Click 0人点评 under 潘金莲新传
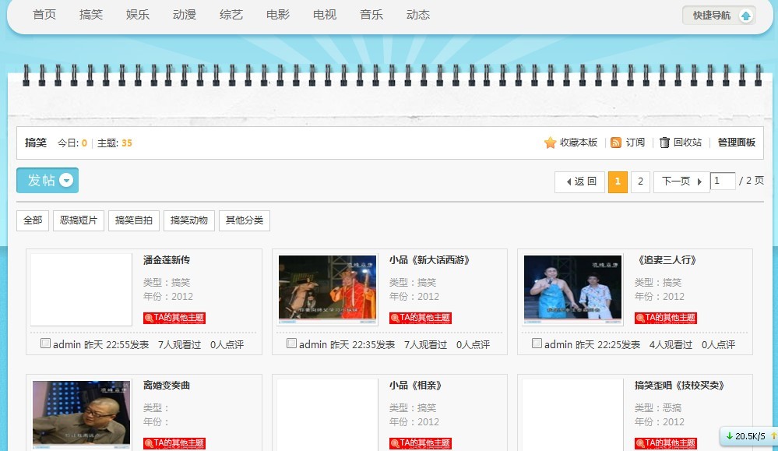The image size is (778, 451). 227,344
